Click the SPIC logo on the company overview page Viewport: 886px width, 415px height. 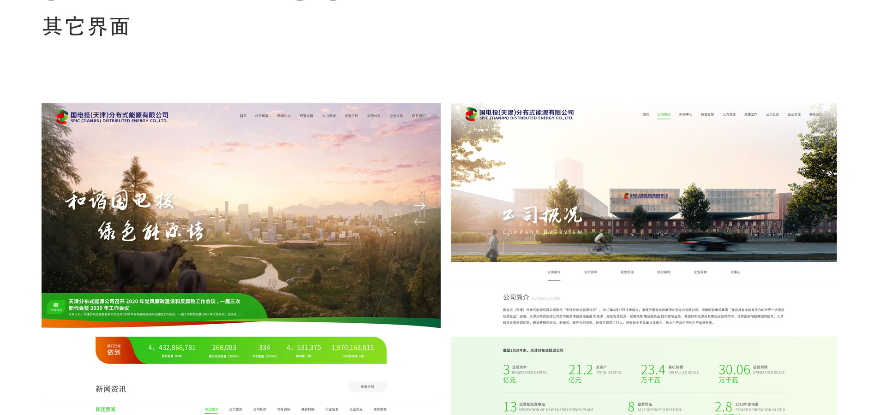coord(471,114)
